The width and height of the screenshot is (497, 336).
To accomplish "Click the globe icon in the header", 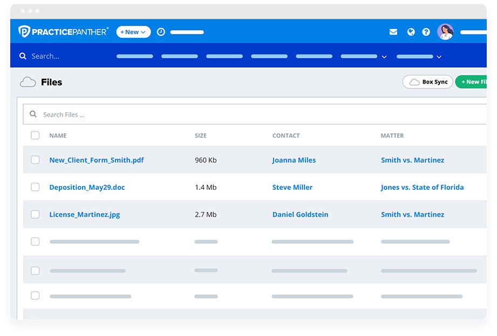I will pyautogui.click(x=411, y=31).
